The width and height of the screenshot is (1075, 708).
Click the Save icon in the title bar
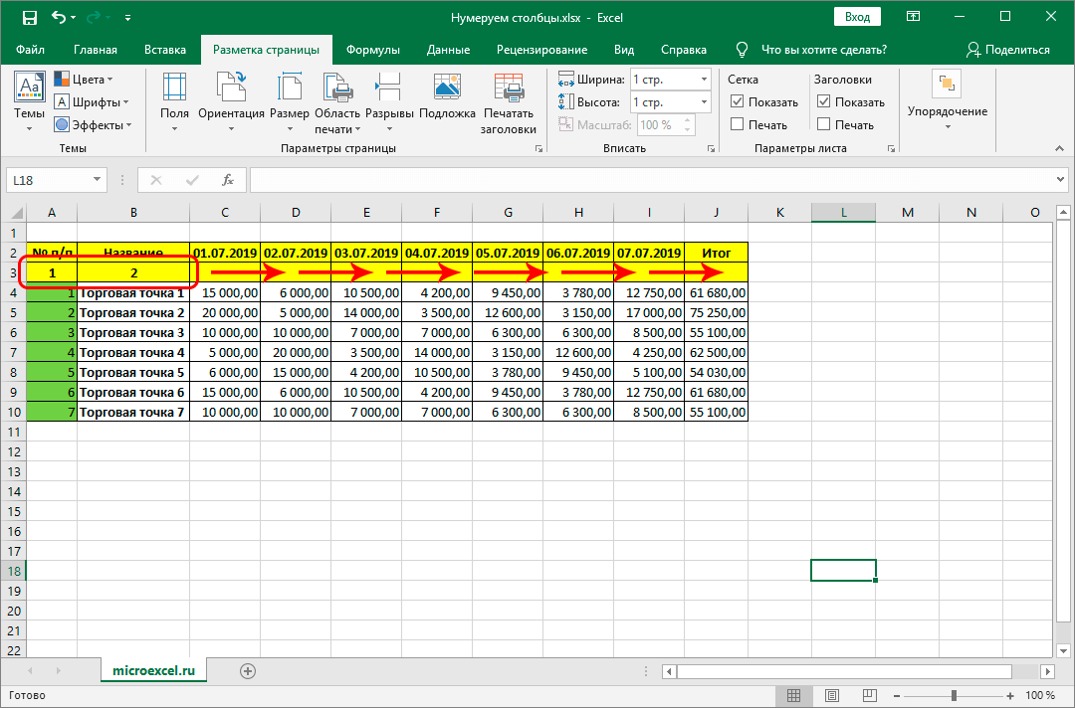[30, 18]
